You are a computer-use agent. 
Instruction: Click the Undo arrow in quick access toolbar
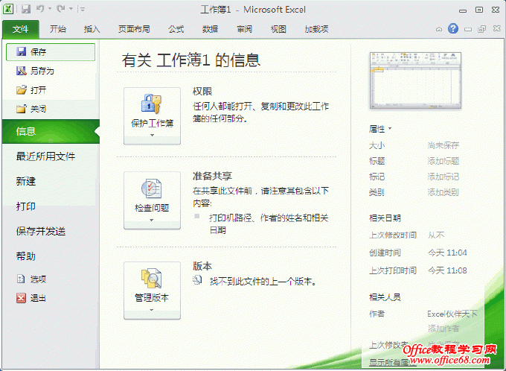pyautogui.click(x=40, y=9)
